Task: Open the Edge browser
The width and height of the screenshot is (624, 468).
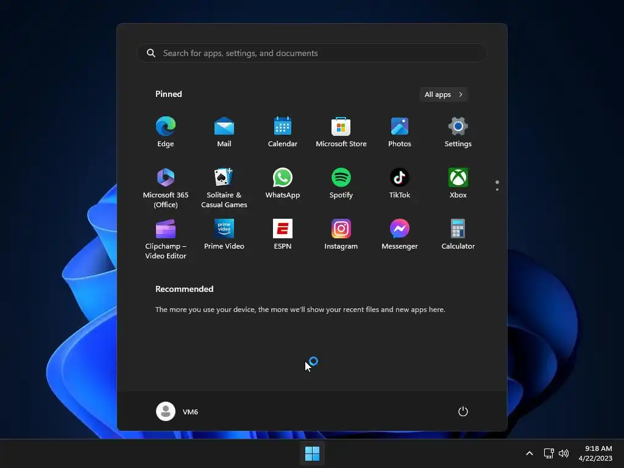Action: (166, 132)
